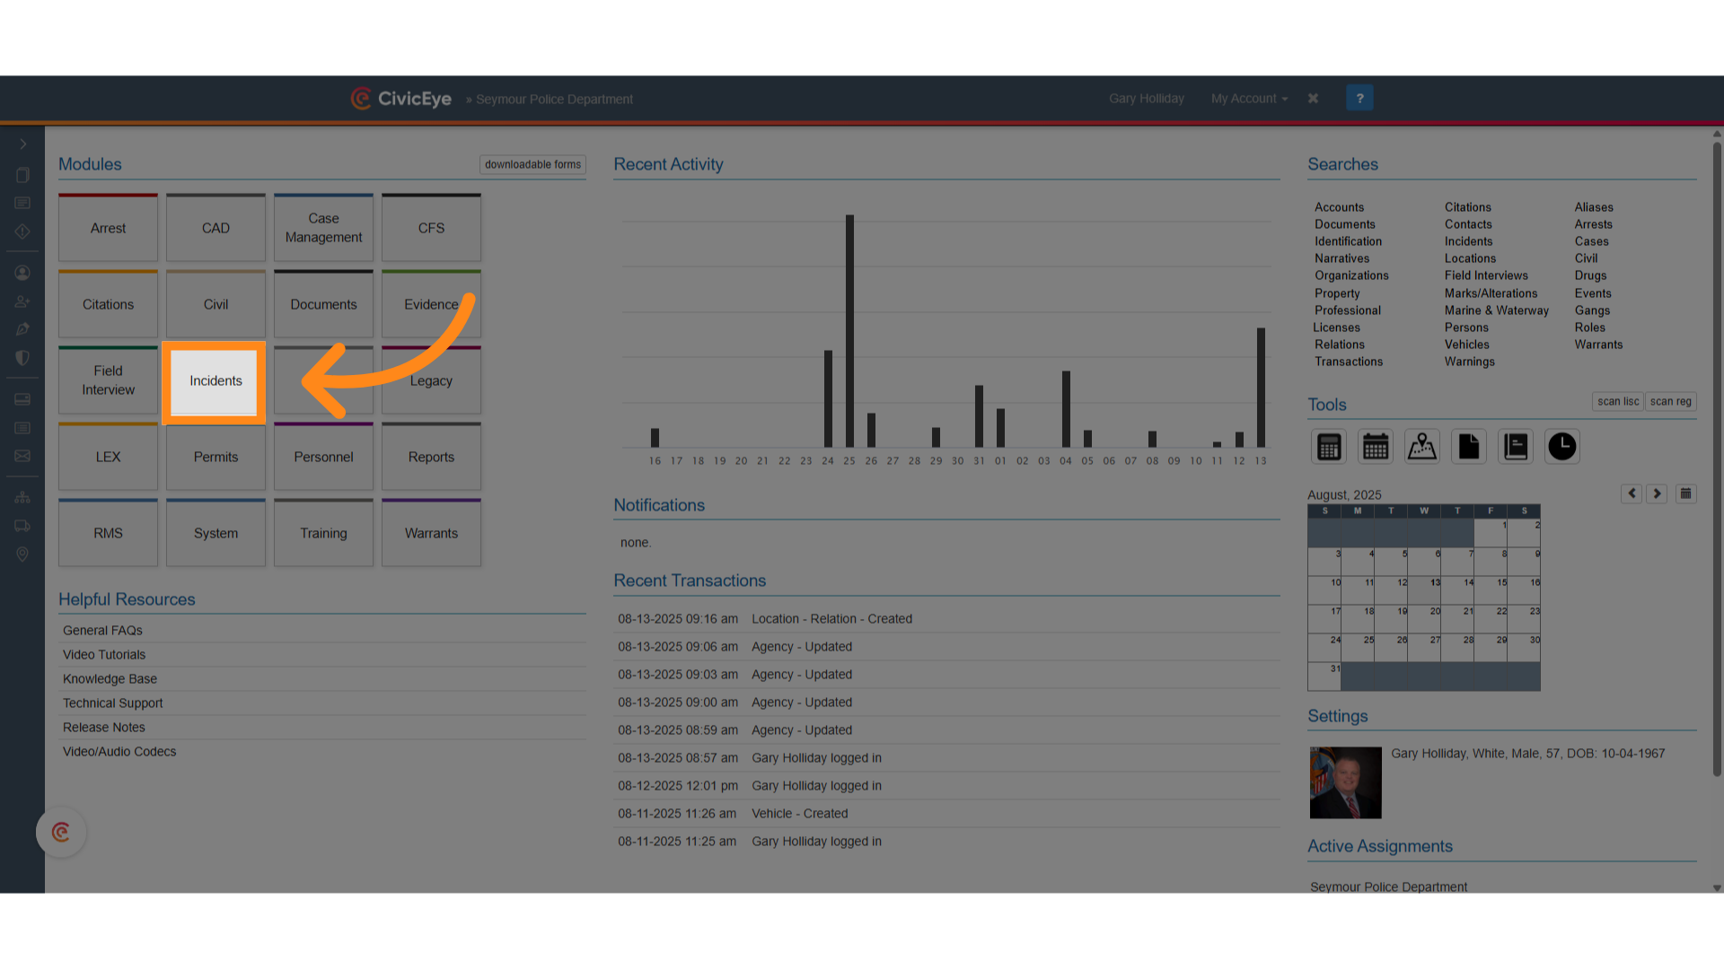The width and height of the screenshot is (1724, 969).
Task: Open the Video Tutorials link
Action: 104,655
